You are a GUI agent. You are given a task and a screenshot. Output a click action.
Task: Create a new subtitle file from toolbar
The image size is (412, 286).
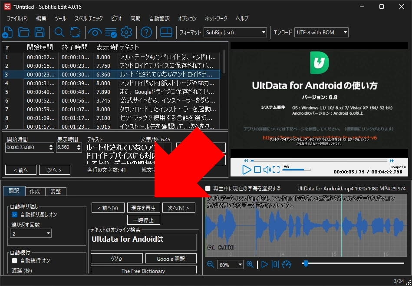[x=7, y=32]
